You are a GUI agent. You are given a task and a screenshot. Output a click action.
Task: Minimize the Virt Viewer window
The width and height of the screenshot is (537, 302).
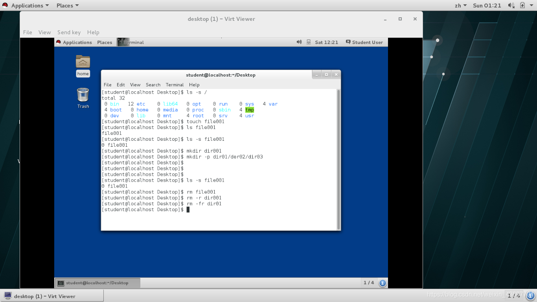pos(386,19)
